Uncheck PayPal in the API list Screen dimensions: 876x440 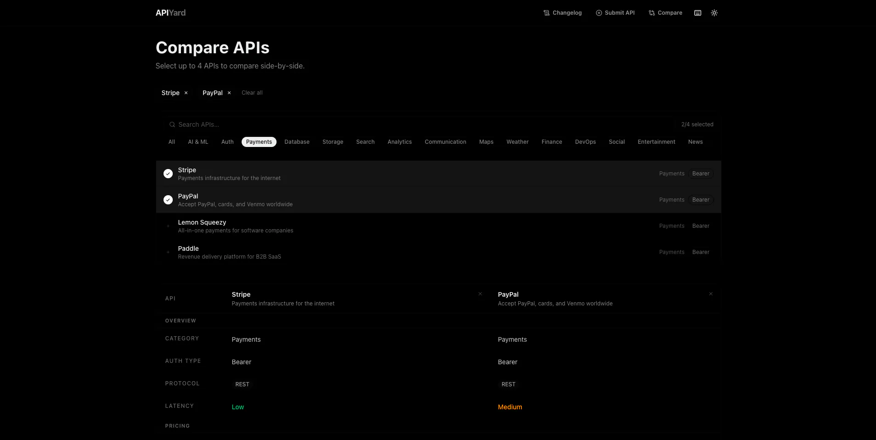pyautogui.click(x=168, y=200)
